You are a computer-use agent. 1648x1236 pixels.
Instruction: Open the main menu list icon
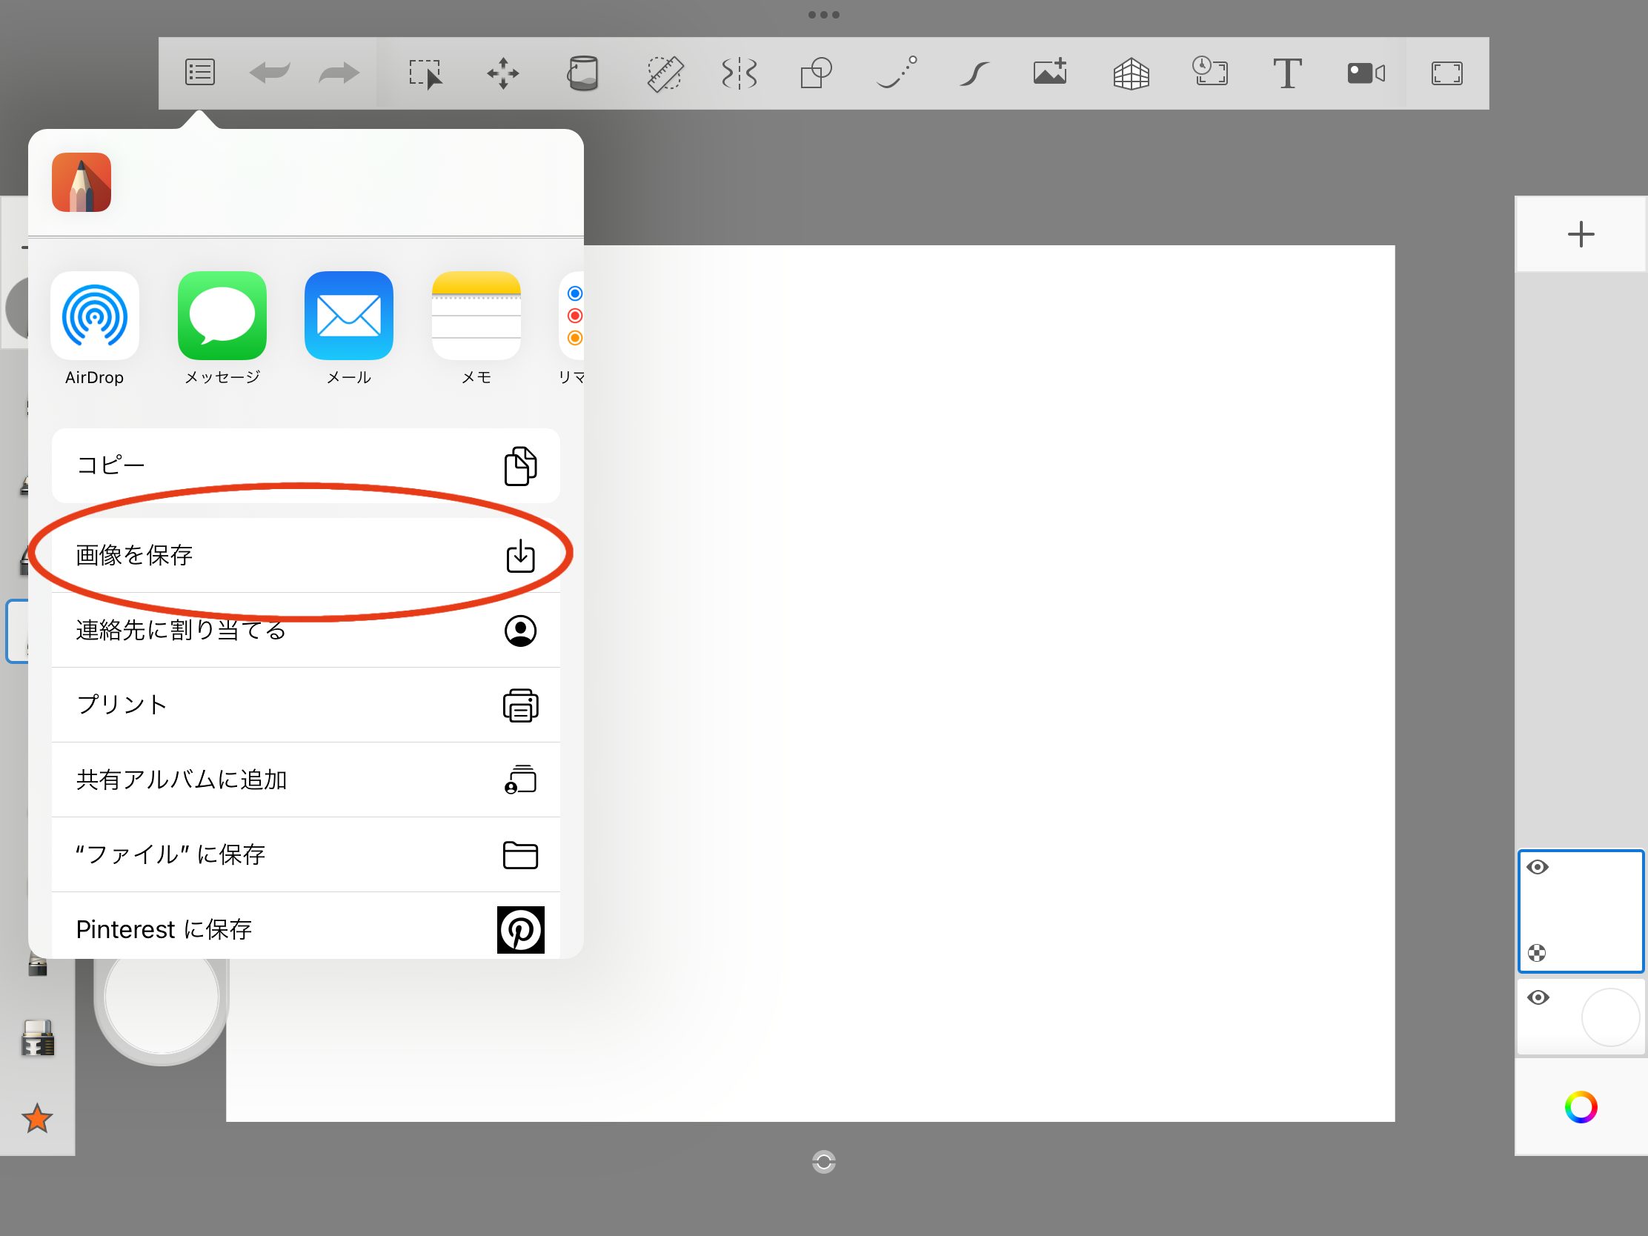[x=199, y=73]
